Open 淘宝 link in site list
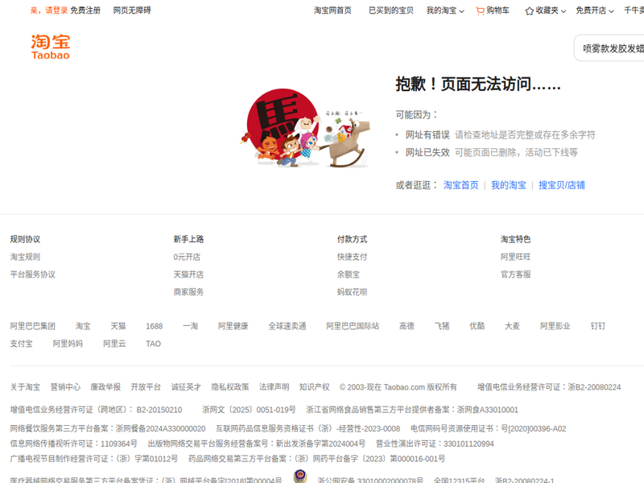 point(83,326)
